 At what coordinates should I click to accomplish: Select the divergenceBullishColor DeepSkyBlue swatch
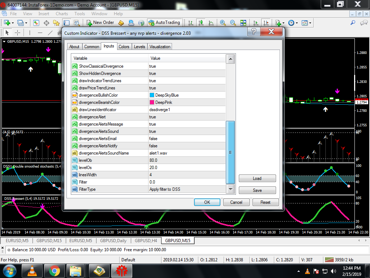(152, 95)
